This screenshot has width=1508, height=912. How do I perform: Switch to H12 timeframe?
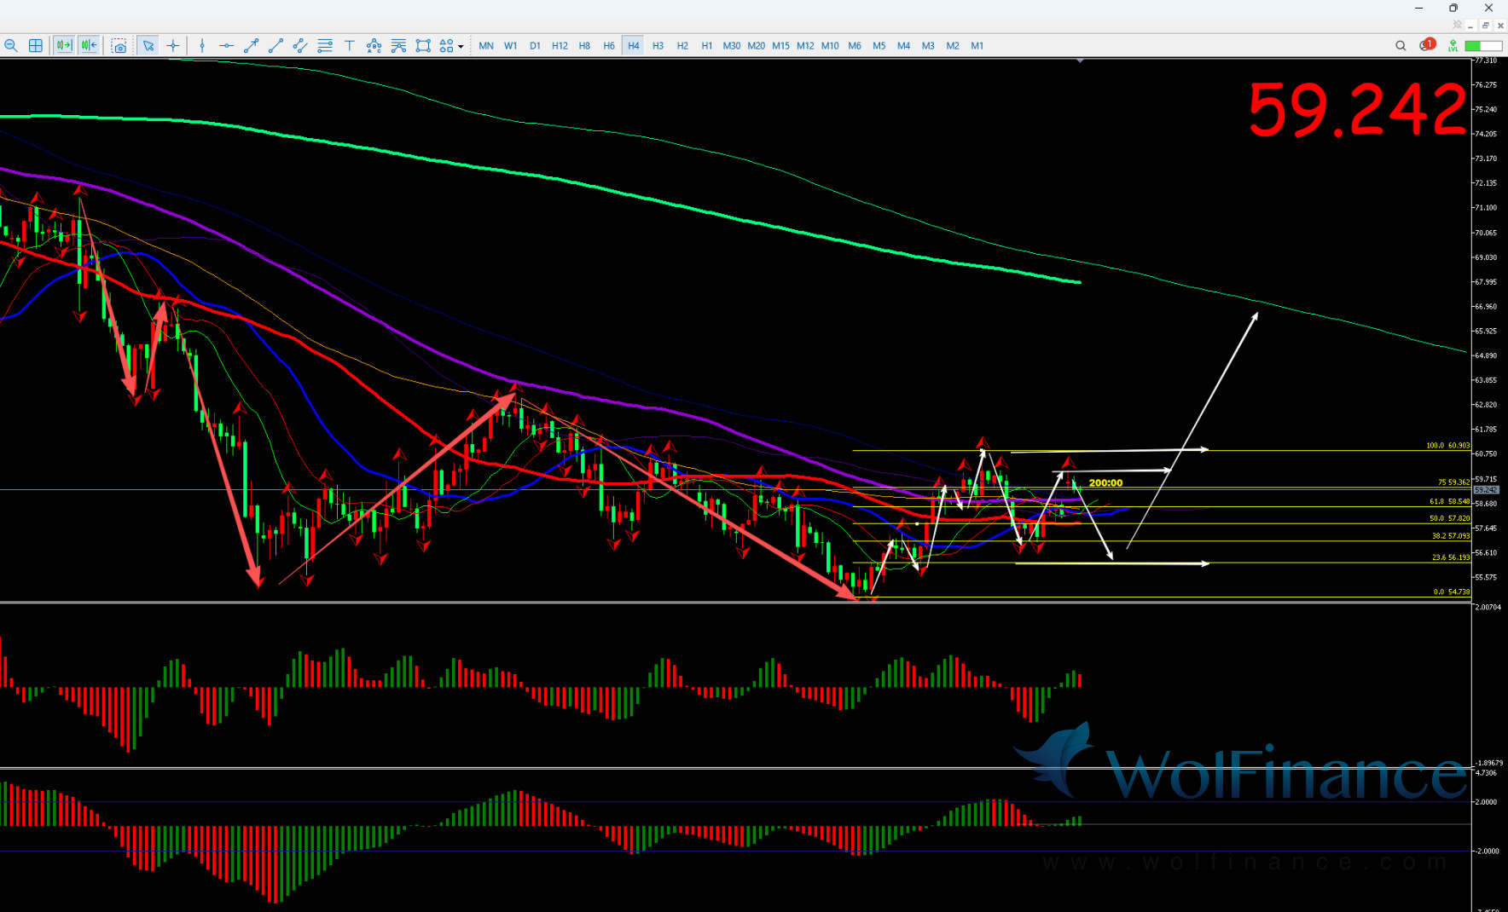click(560, 46)
